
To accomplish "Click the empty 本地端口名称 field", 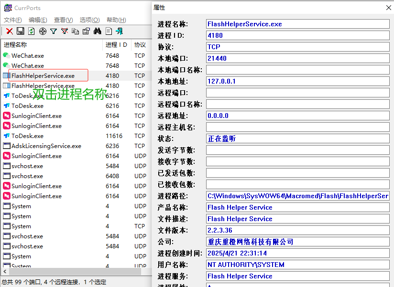I will pyautogui.click(x=298, y=70).
